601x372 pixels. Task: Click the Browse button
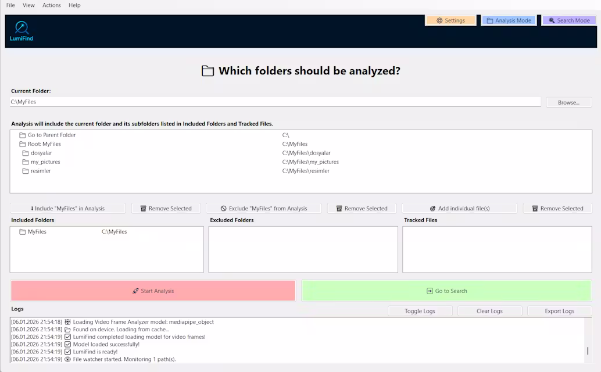pyautogui.click(x=568, y=102)
